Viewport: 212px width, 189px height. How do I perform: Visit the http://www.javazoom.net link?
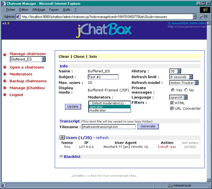point(187,27)
